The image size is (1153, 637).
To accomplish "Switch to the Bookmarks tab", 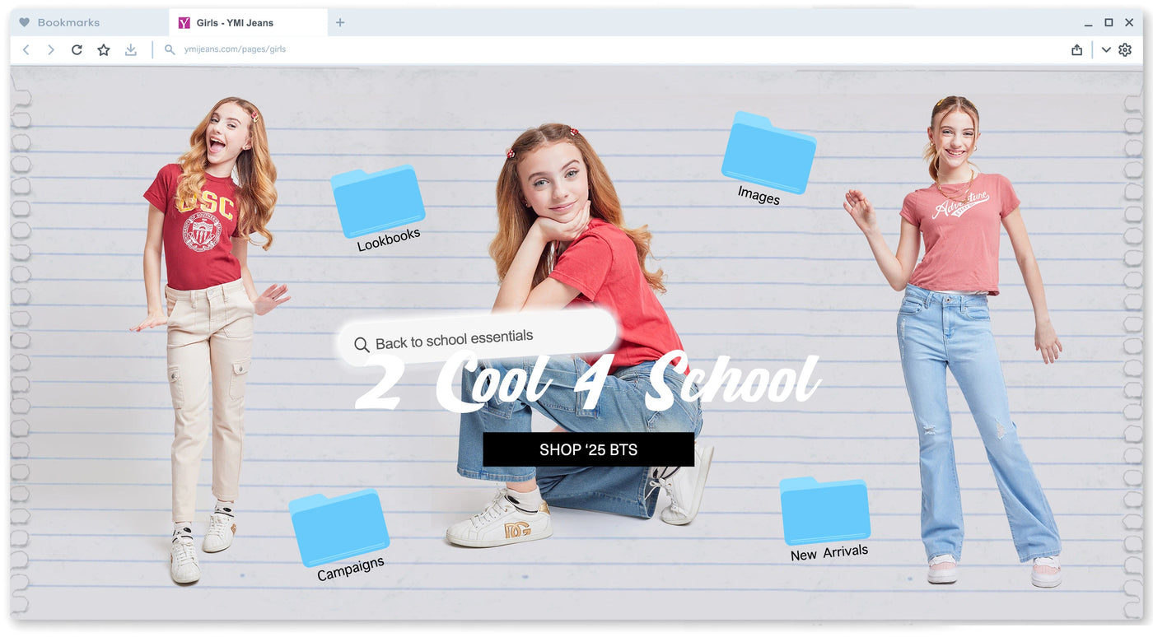I will (68, 23).
